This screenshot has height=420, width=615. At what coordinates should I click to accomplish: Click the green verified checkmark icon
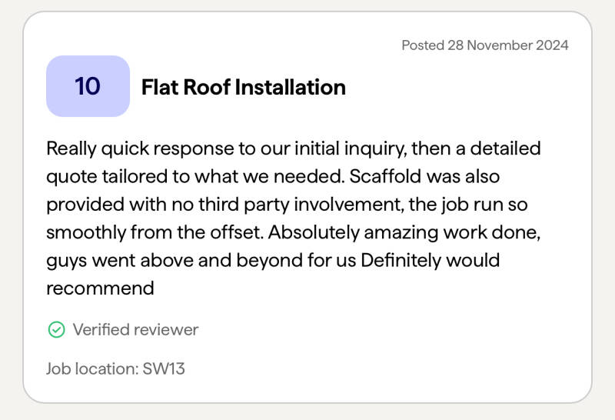[x=56, y=330]
